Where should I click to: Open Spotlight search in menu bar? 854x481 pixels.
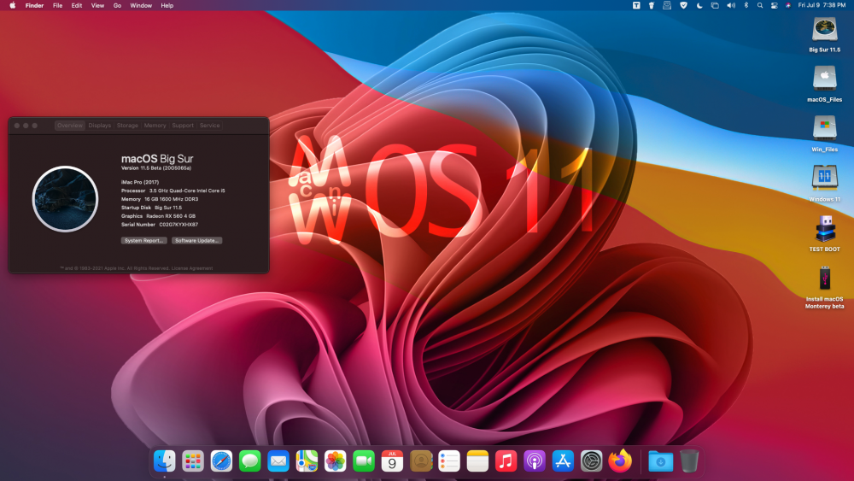760,5
